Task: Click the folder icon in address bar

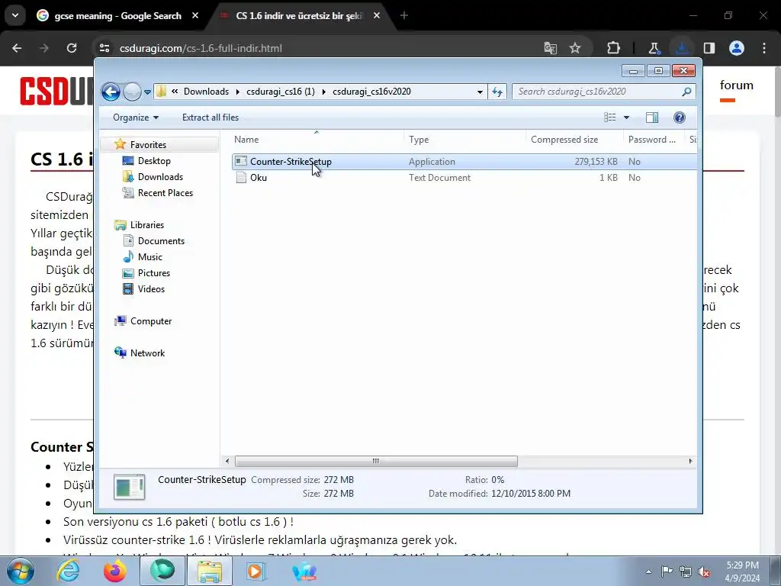Action: tap(161, 92)
